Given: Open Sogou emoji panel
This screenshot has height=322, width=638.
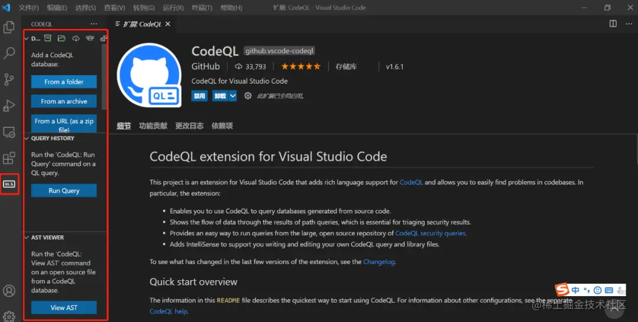Looking at the screenshot, I should click(x=597, y=290).
